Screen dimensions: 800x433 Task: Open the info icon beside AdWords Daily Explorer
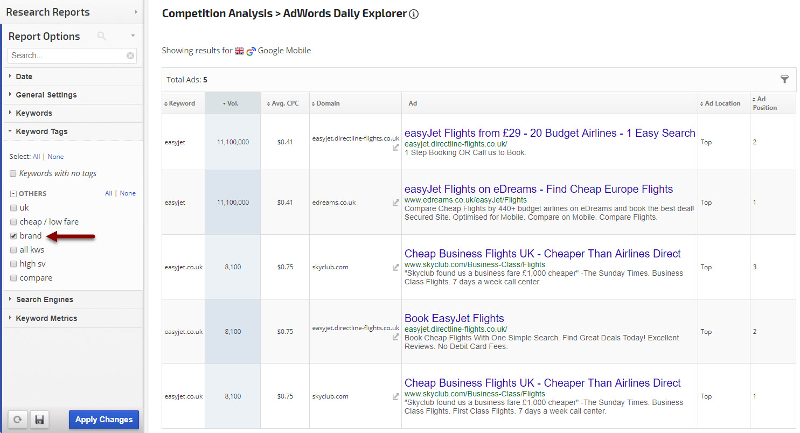tap(414, 15)
